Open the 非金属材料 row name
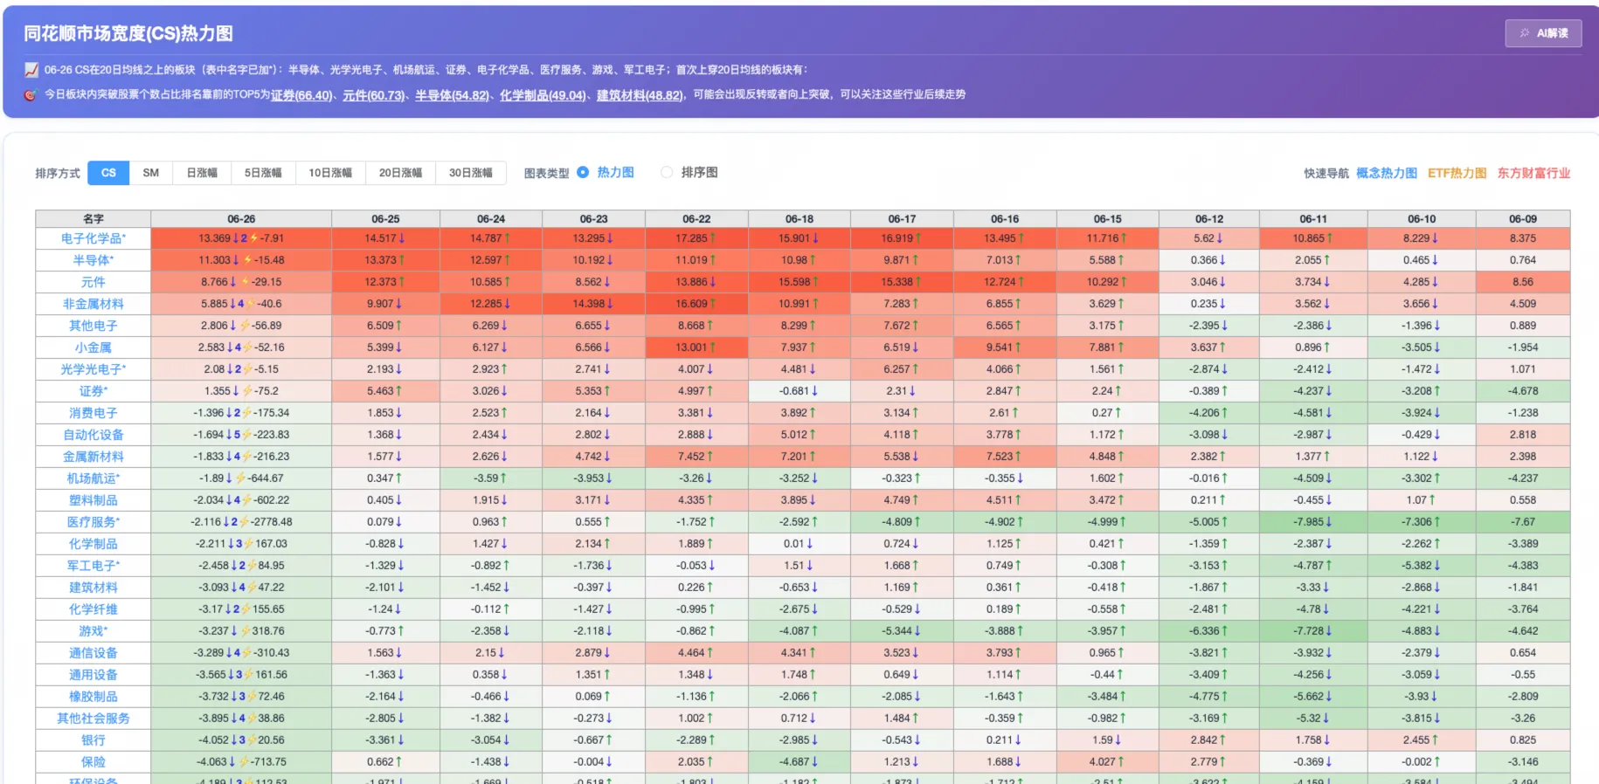This screenshot has width=1599, height=784. [93, 304]
